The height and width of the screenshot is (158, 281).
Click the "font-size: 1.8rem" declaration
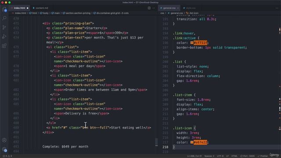pos(194,100)
